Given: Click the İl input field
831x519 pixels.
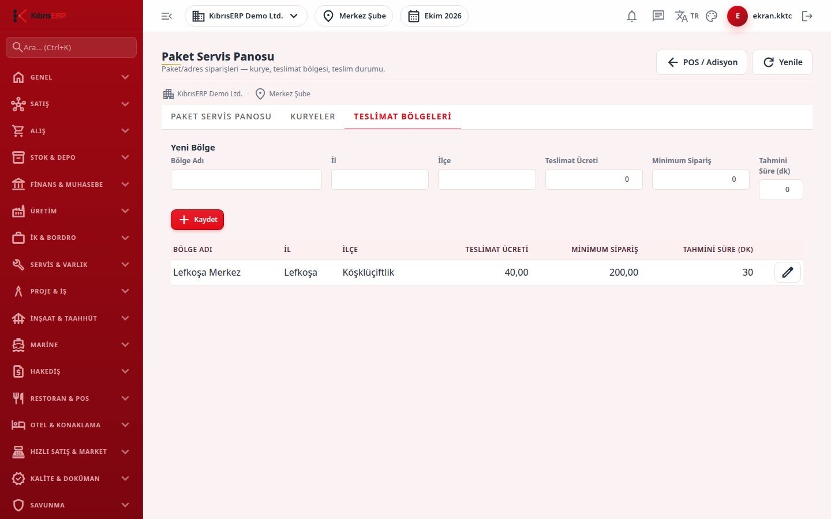Looking at the screenshot, I should [x=380, y=179].
